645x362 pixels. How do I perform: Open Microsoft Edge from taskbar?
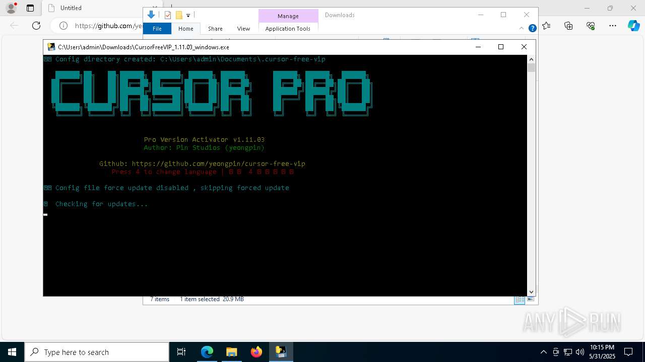[x=207, y=352]
